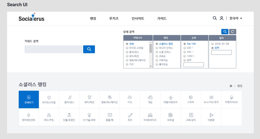Choose 라이프 스타일 radio in 카테고리 list

[127, 48]
